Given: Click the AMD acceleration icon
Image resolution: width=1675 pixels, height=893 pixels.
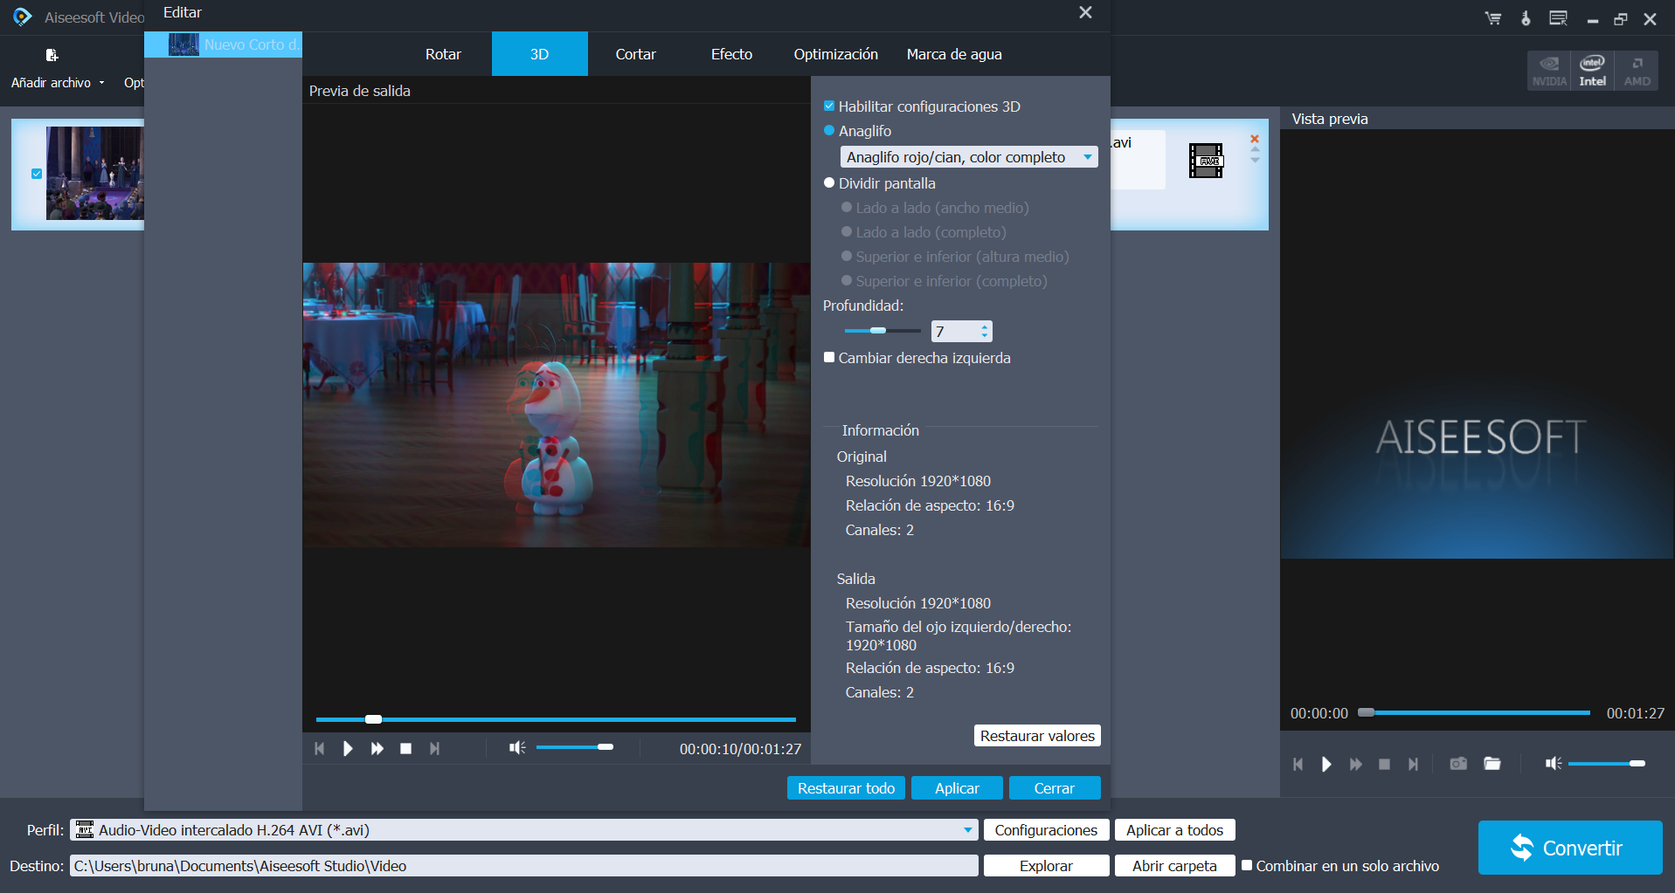Looking at the screenshot, I should click(x=1637, y=71).
